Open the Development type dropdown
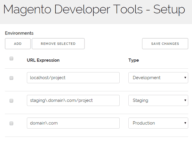Viewport: 192px width, 142px height. click(158, 78)
